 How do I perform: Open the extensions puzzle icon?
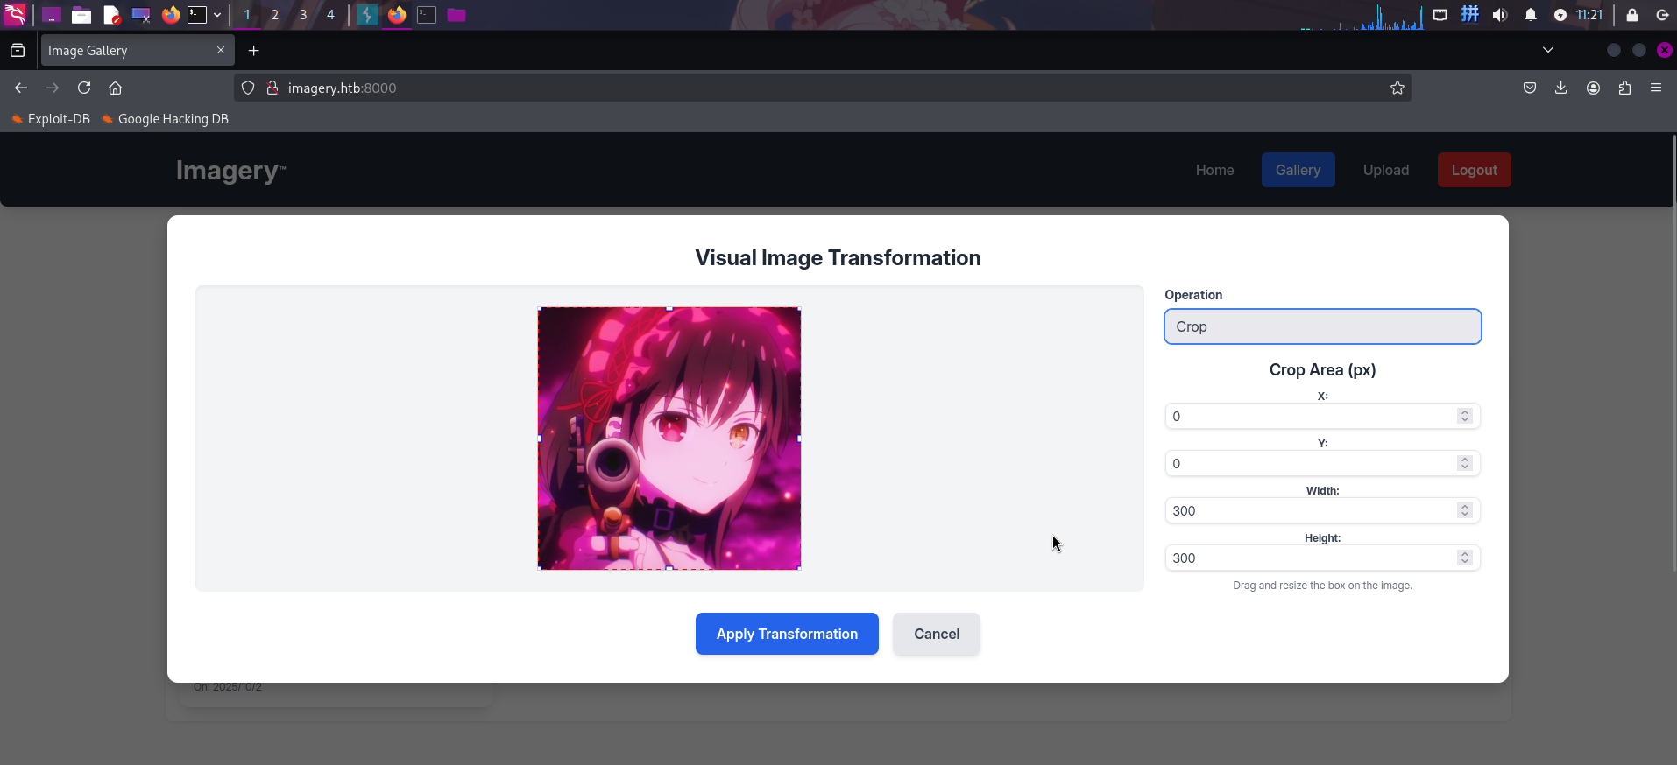1625,88
